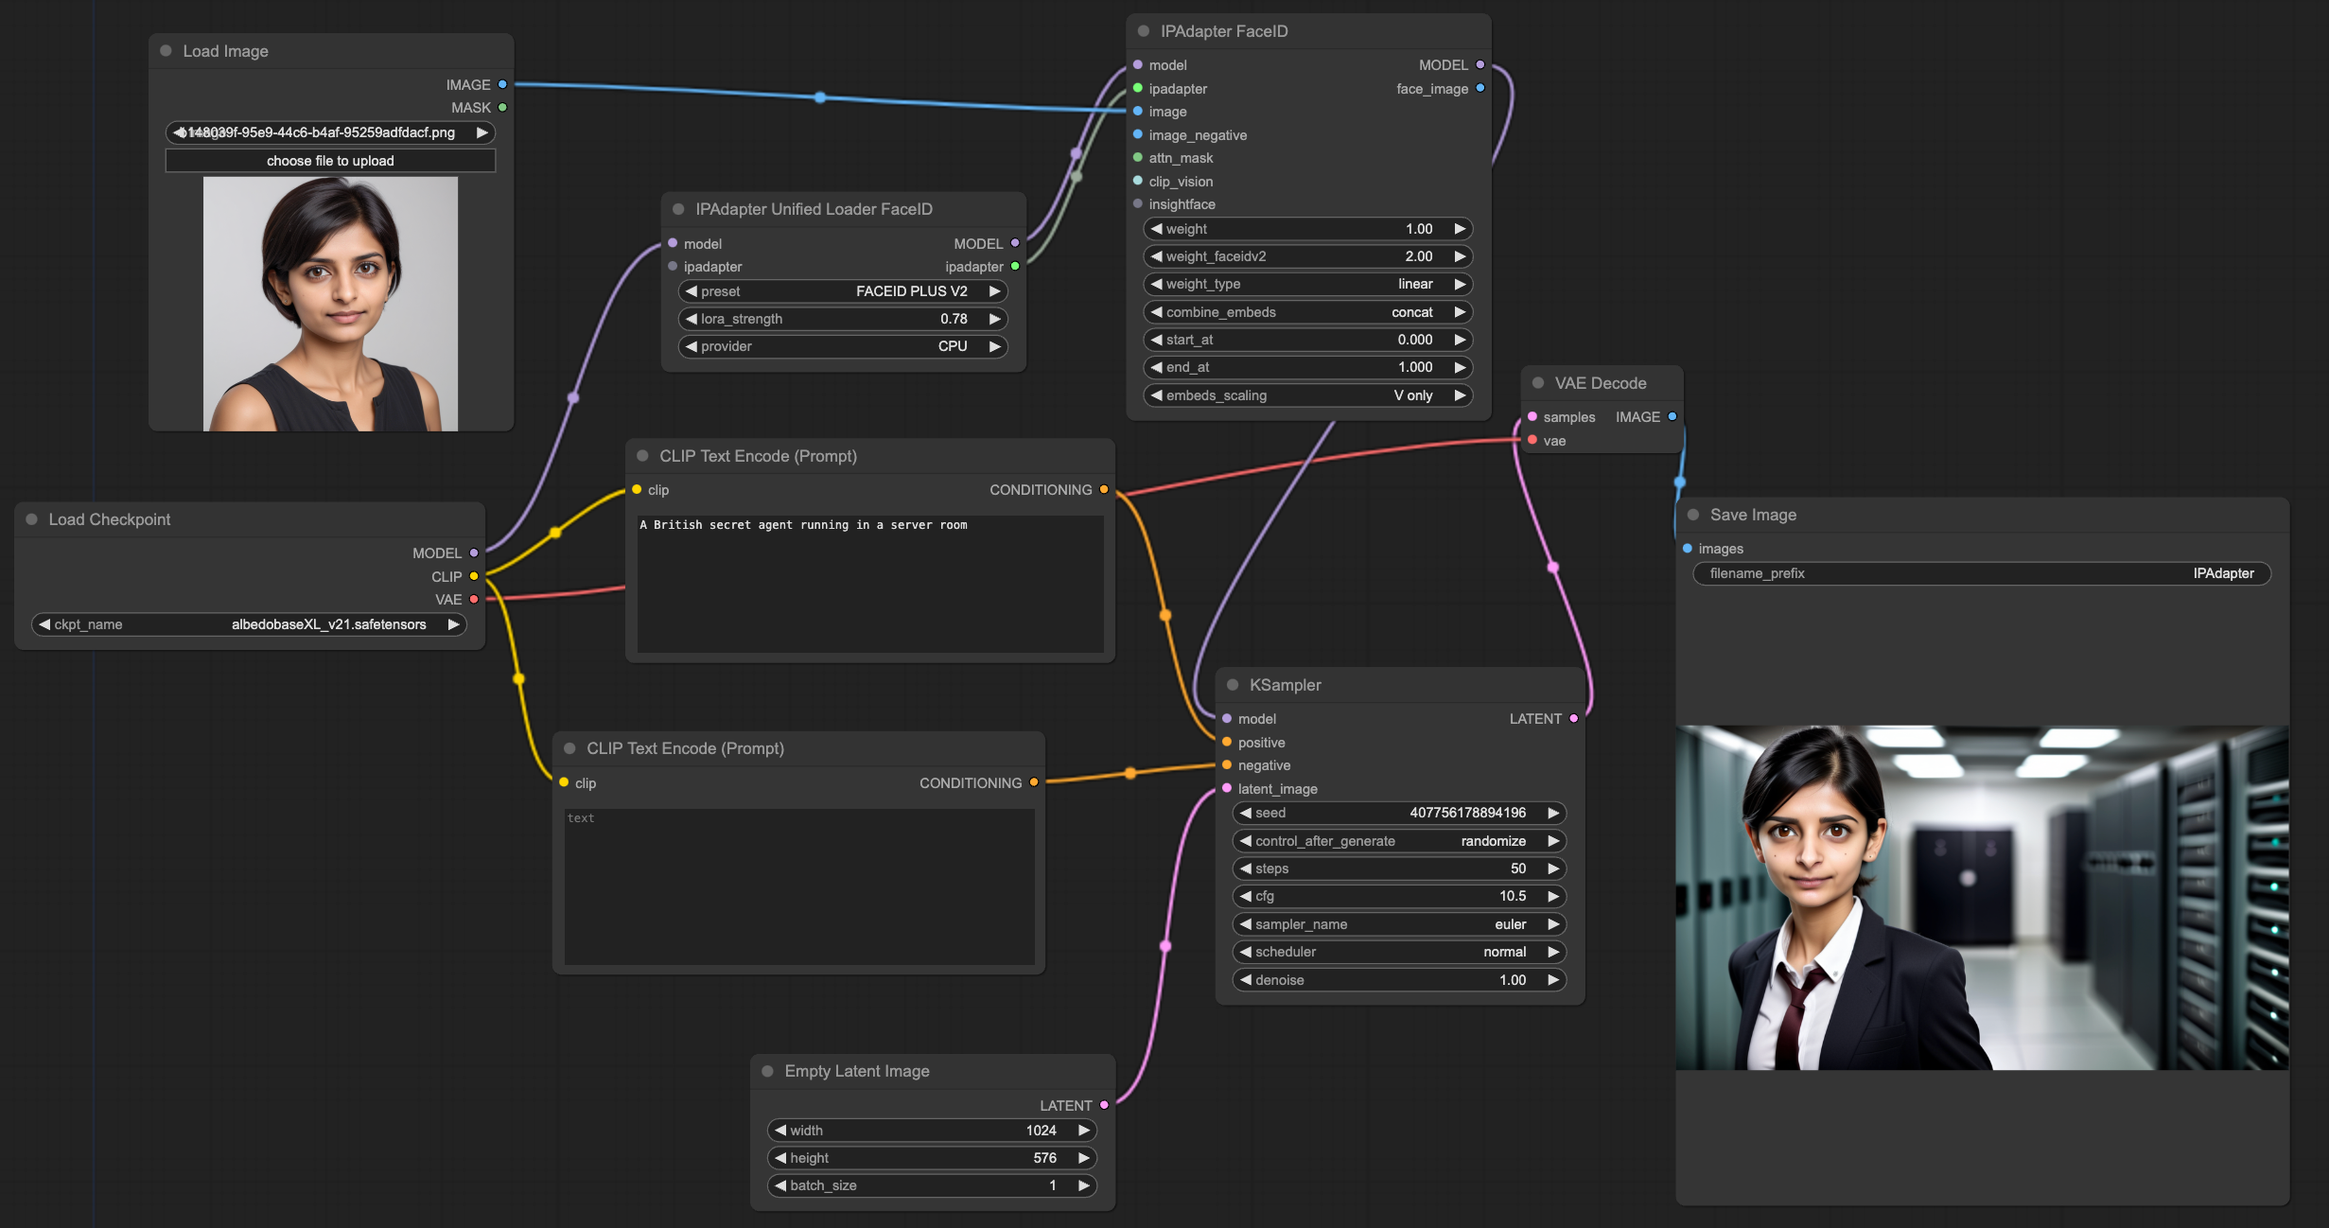Open the embeds_scaling V only dropdown

point(1308,395)
